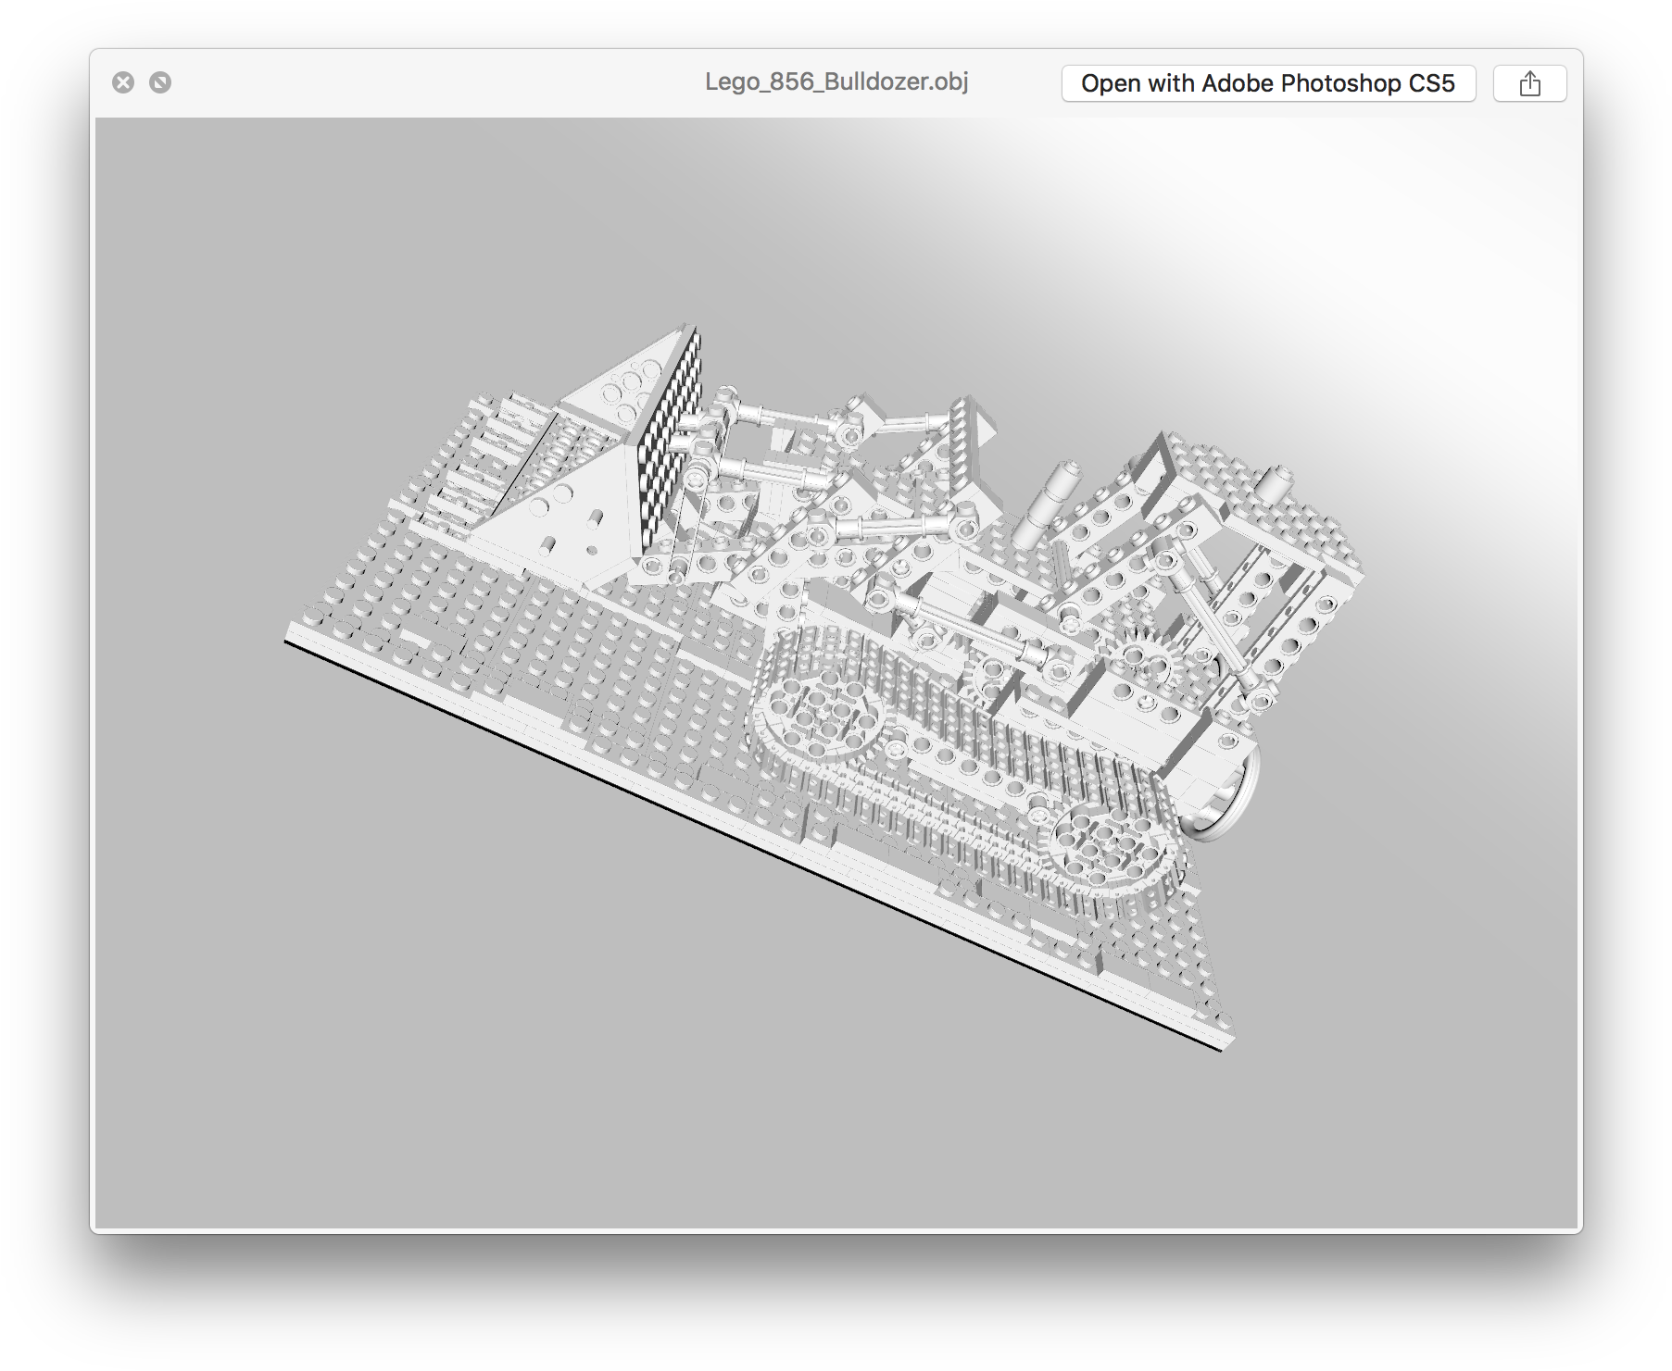
Task: Click the prohibition icon next to close button
Action: (162, 82)
